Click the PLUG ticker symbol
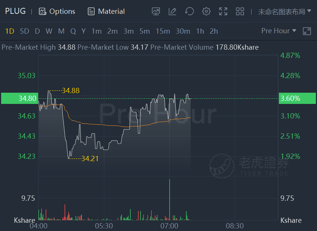Screen dimensions: 317x231 click(15, 11)
